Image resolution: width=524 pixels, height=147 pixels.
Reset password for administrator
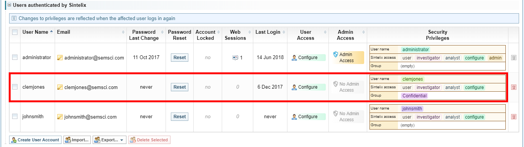point(180,58)
